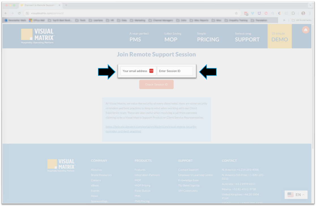Click the Visual Matrix logo in header
316x206 pixels.
(x=38, y=36)
